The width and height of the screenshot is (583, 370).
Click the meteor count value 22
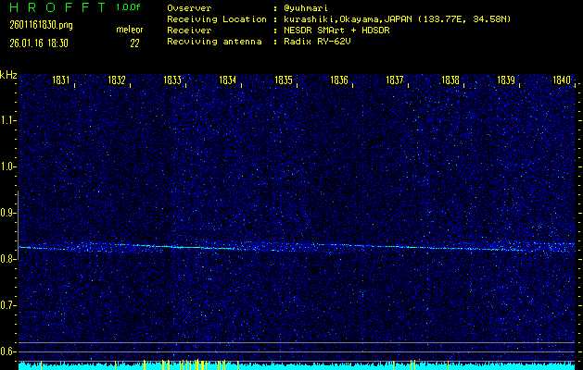[134, 43]
